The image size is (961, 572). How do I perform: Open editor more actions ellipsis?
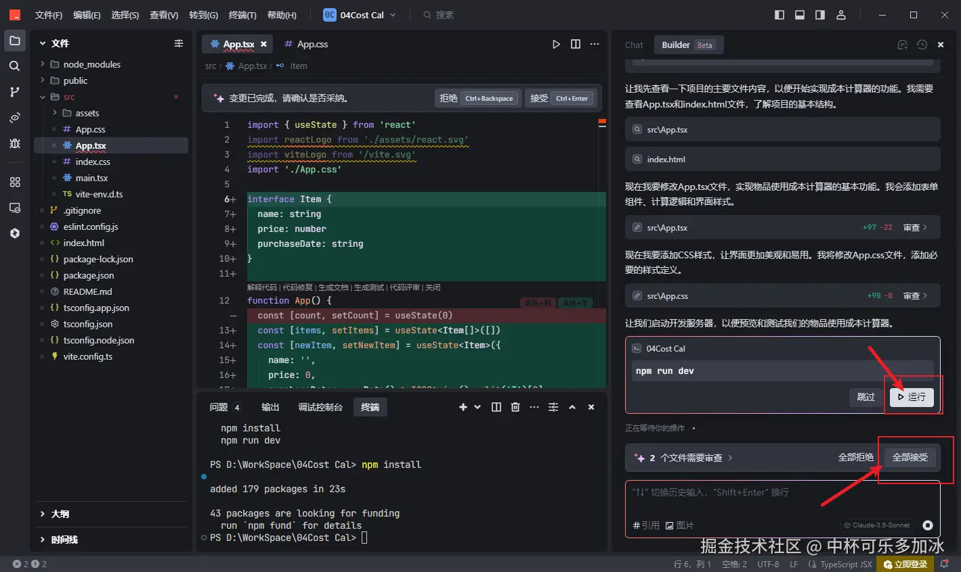(x=595, y=44)
